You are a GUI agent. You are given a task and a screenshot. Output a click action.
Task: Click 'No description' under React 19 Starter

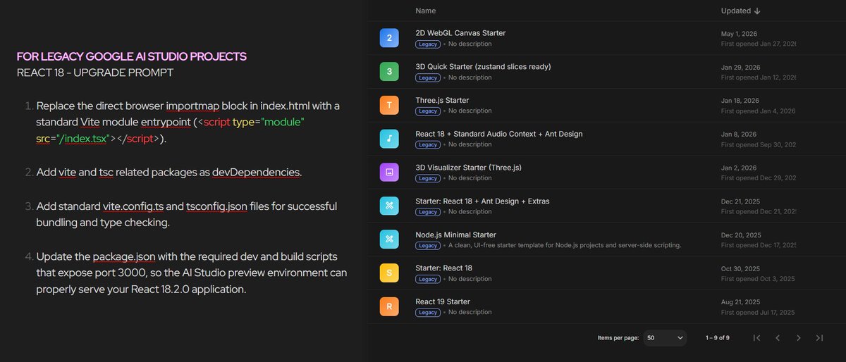[x=470, y=313]
